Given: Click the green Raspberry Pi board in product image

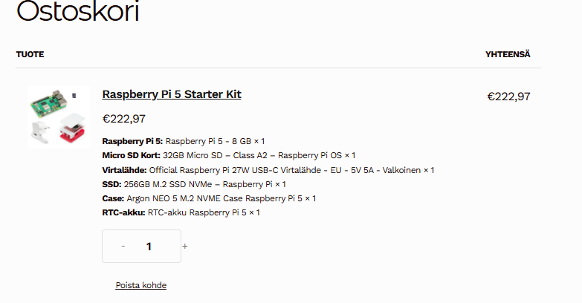Looking at the screenshot, I should pos(48,105).
